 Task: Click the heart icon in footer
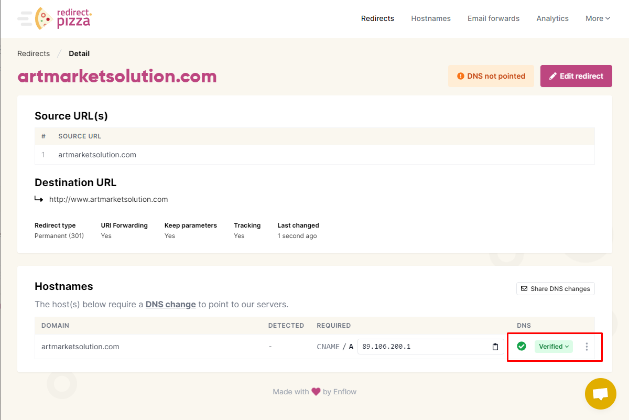tap(316, 392)
